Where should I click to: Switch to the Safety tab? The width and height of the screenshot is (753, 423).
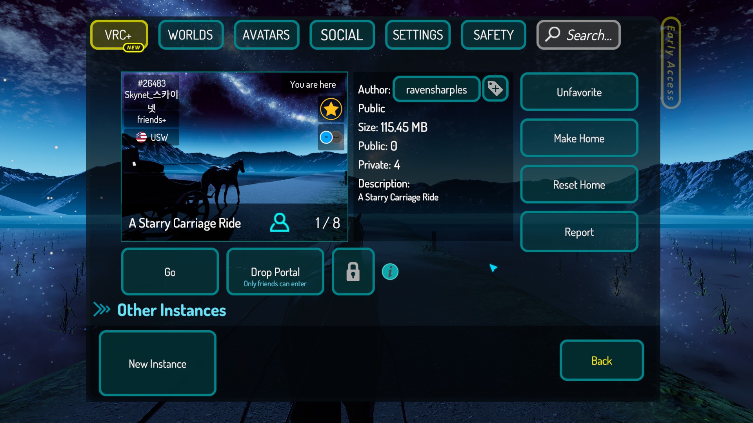[x=493, y=35]
